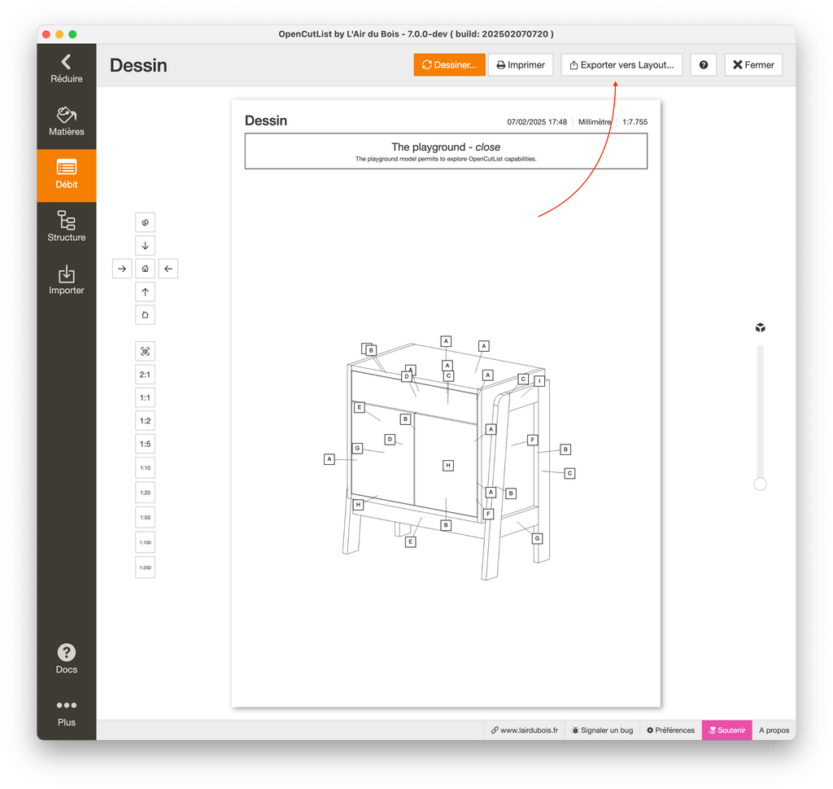Select the down arrow view button

click(x=145, y=246)
